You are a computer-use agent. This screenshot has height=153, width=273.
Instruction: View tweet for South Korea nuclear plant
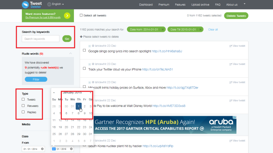pyautogui.click(x=237, y=141)
